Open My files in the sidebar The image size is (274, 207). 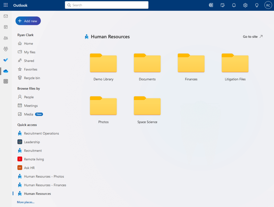tap(26, 52)
